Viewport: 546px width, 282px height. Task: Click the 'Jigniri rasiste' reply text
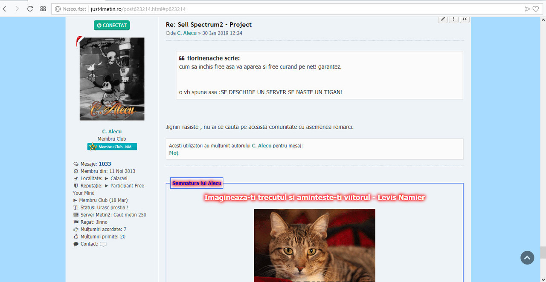coord(259,127)
